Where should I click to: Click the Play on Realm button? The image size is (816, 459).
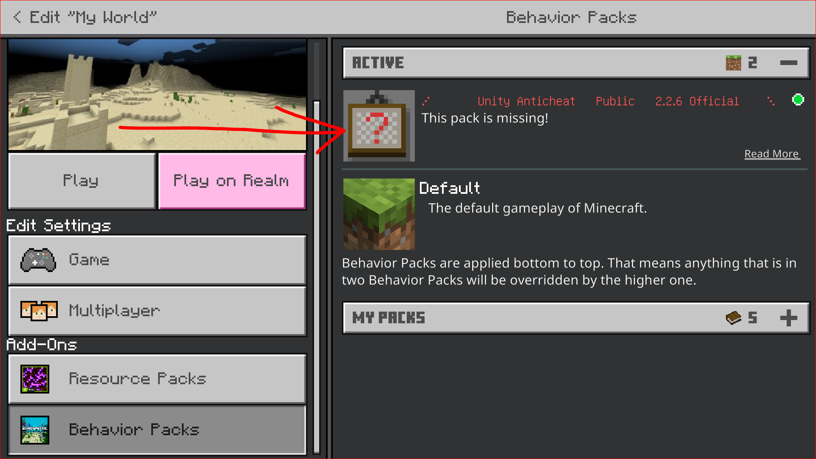pyautogui.click(x=232, y=181)
